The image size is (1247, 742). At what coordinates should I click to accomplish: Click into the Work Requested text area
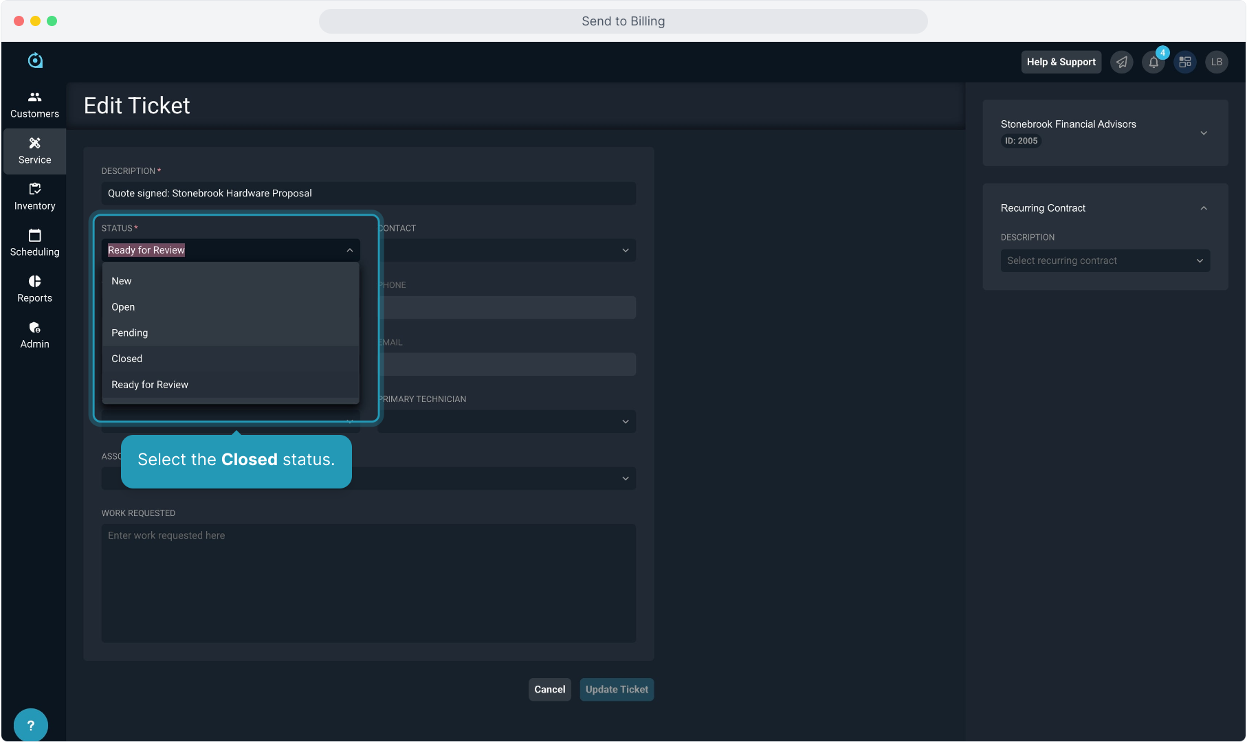(x=368, y=583)
